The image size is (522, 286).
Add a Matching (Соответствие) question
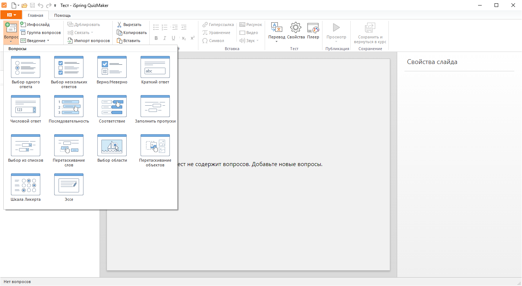112,106
